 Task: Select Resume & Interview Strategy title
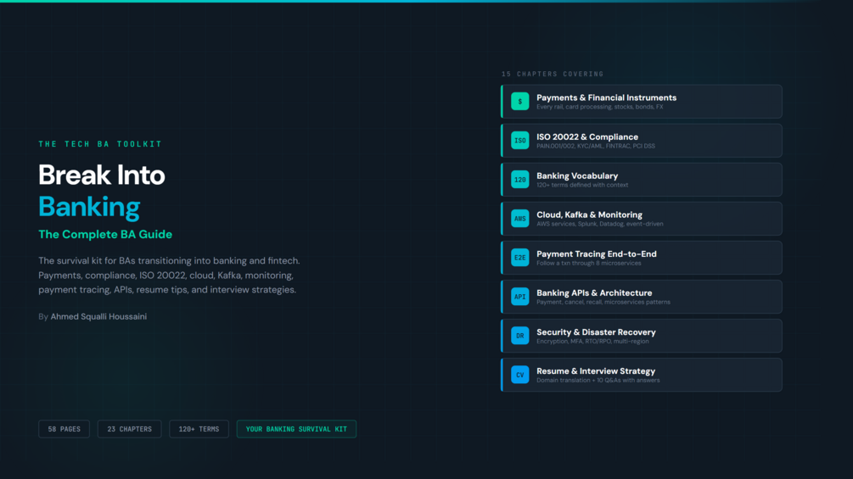pyautogui.click(x=596, y=371)
